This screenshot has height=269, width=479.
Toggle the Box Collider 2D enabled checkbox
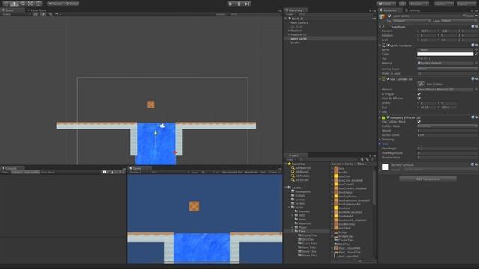click(x=388, y=79)
